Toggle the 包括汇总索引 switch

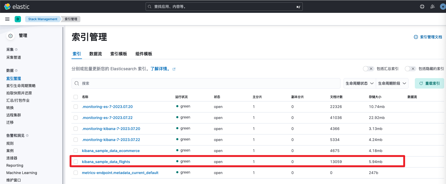click(x=368, y=69)
